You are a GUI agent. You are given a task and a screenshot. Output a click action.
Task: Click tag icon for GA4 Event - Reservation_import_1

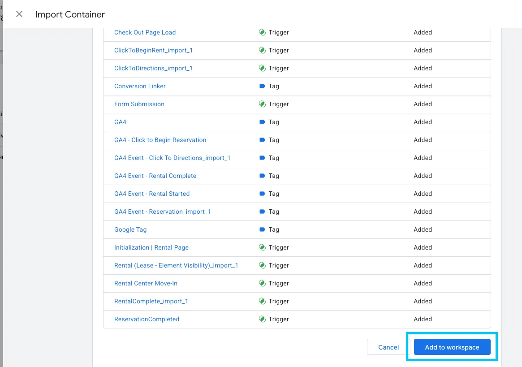pos(262,212)
